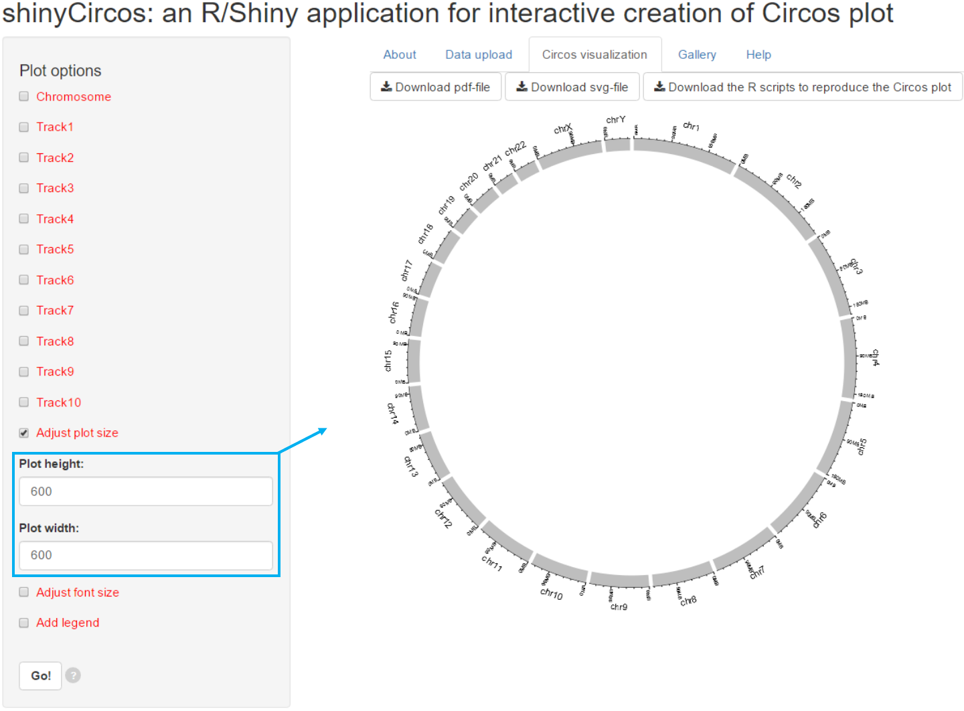Click the chrY label on the plot

[616, 120]
